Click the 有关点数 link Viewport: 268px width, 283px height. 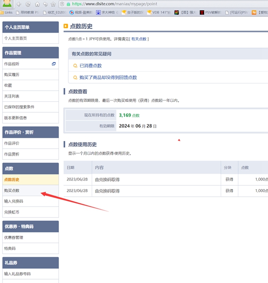(139, 39)
